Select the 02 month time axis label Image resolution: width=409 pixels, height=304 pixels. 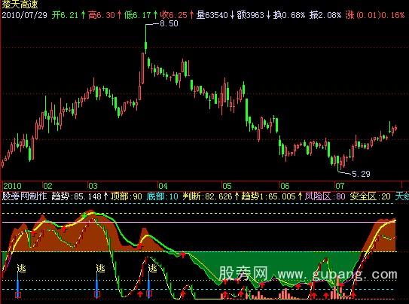click(47, 186)
